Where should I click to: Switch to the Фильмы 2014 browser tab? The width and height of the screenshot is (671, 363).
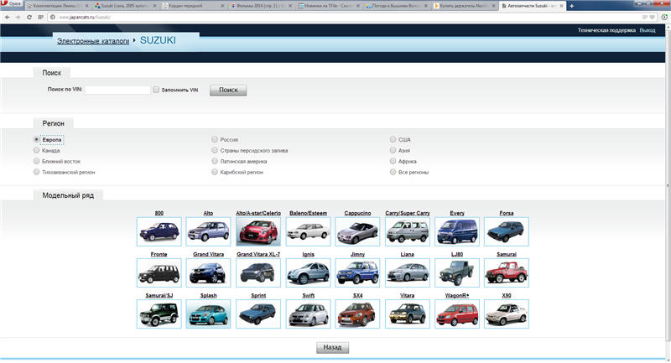(x=260, y=6)
